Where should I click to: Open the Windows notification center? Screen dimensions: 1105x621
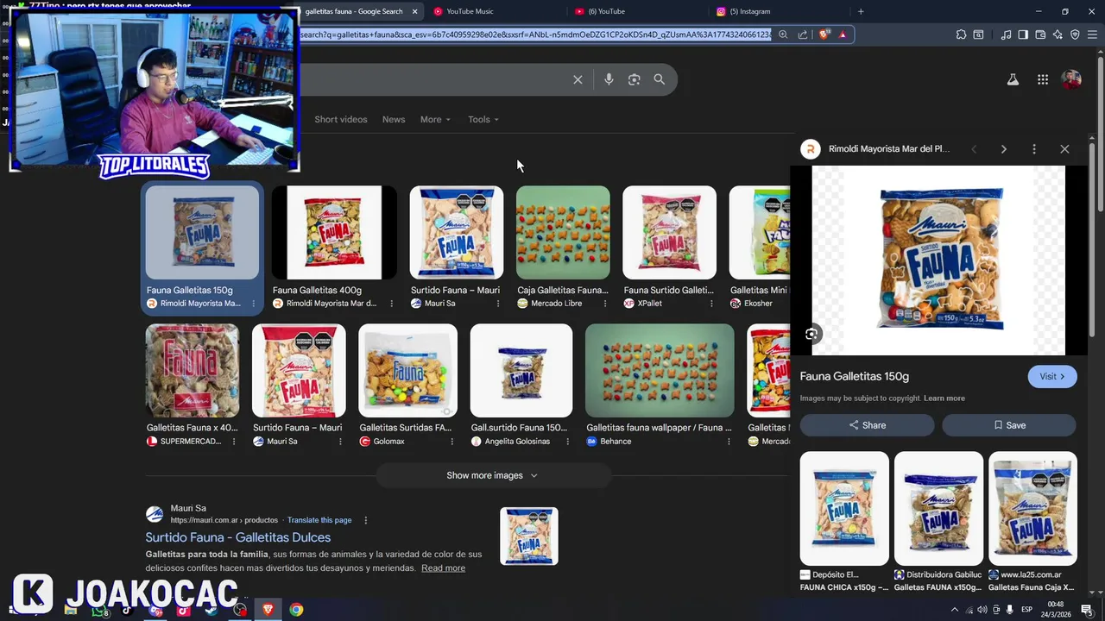point(1086,610)
